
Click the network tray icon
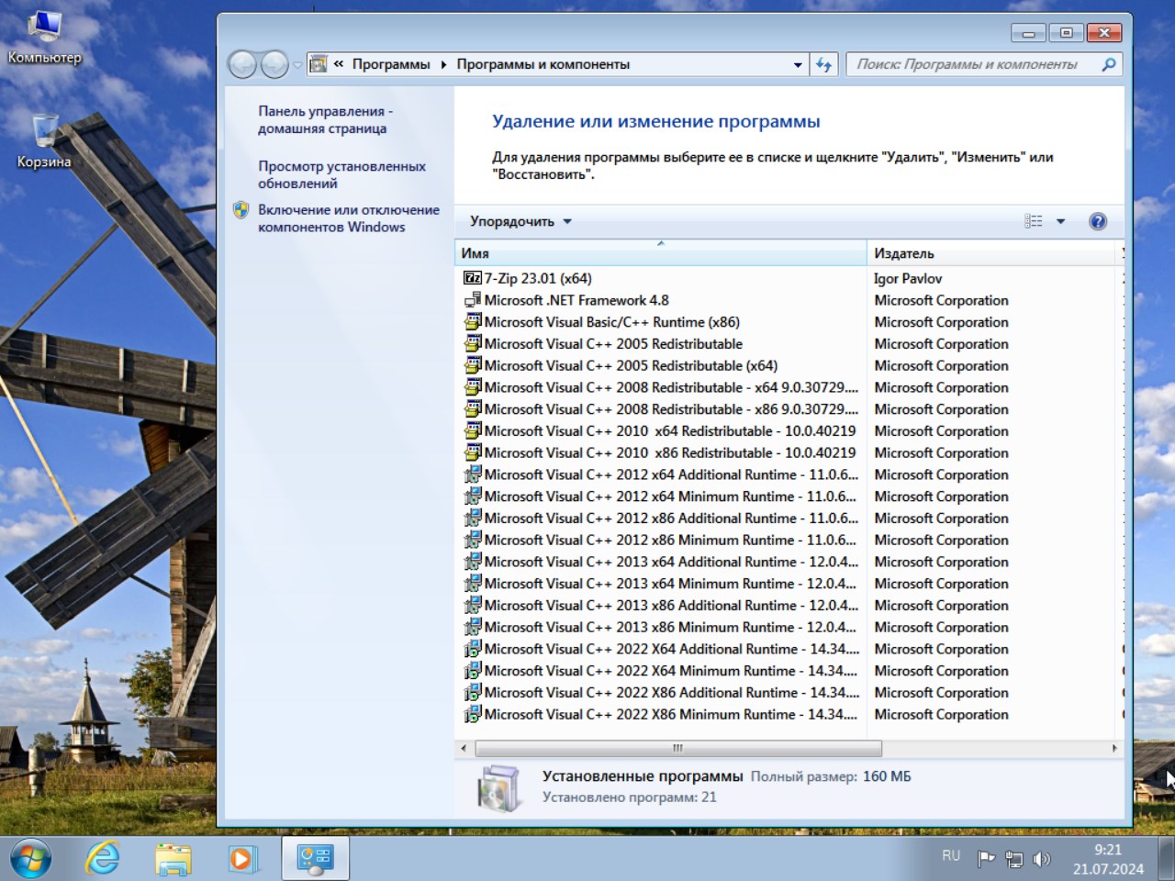tap(1014, 859)
